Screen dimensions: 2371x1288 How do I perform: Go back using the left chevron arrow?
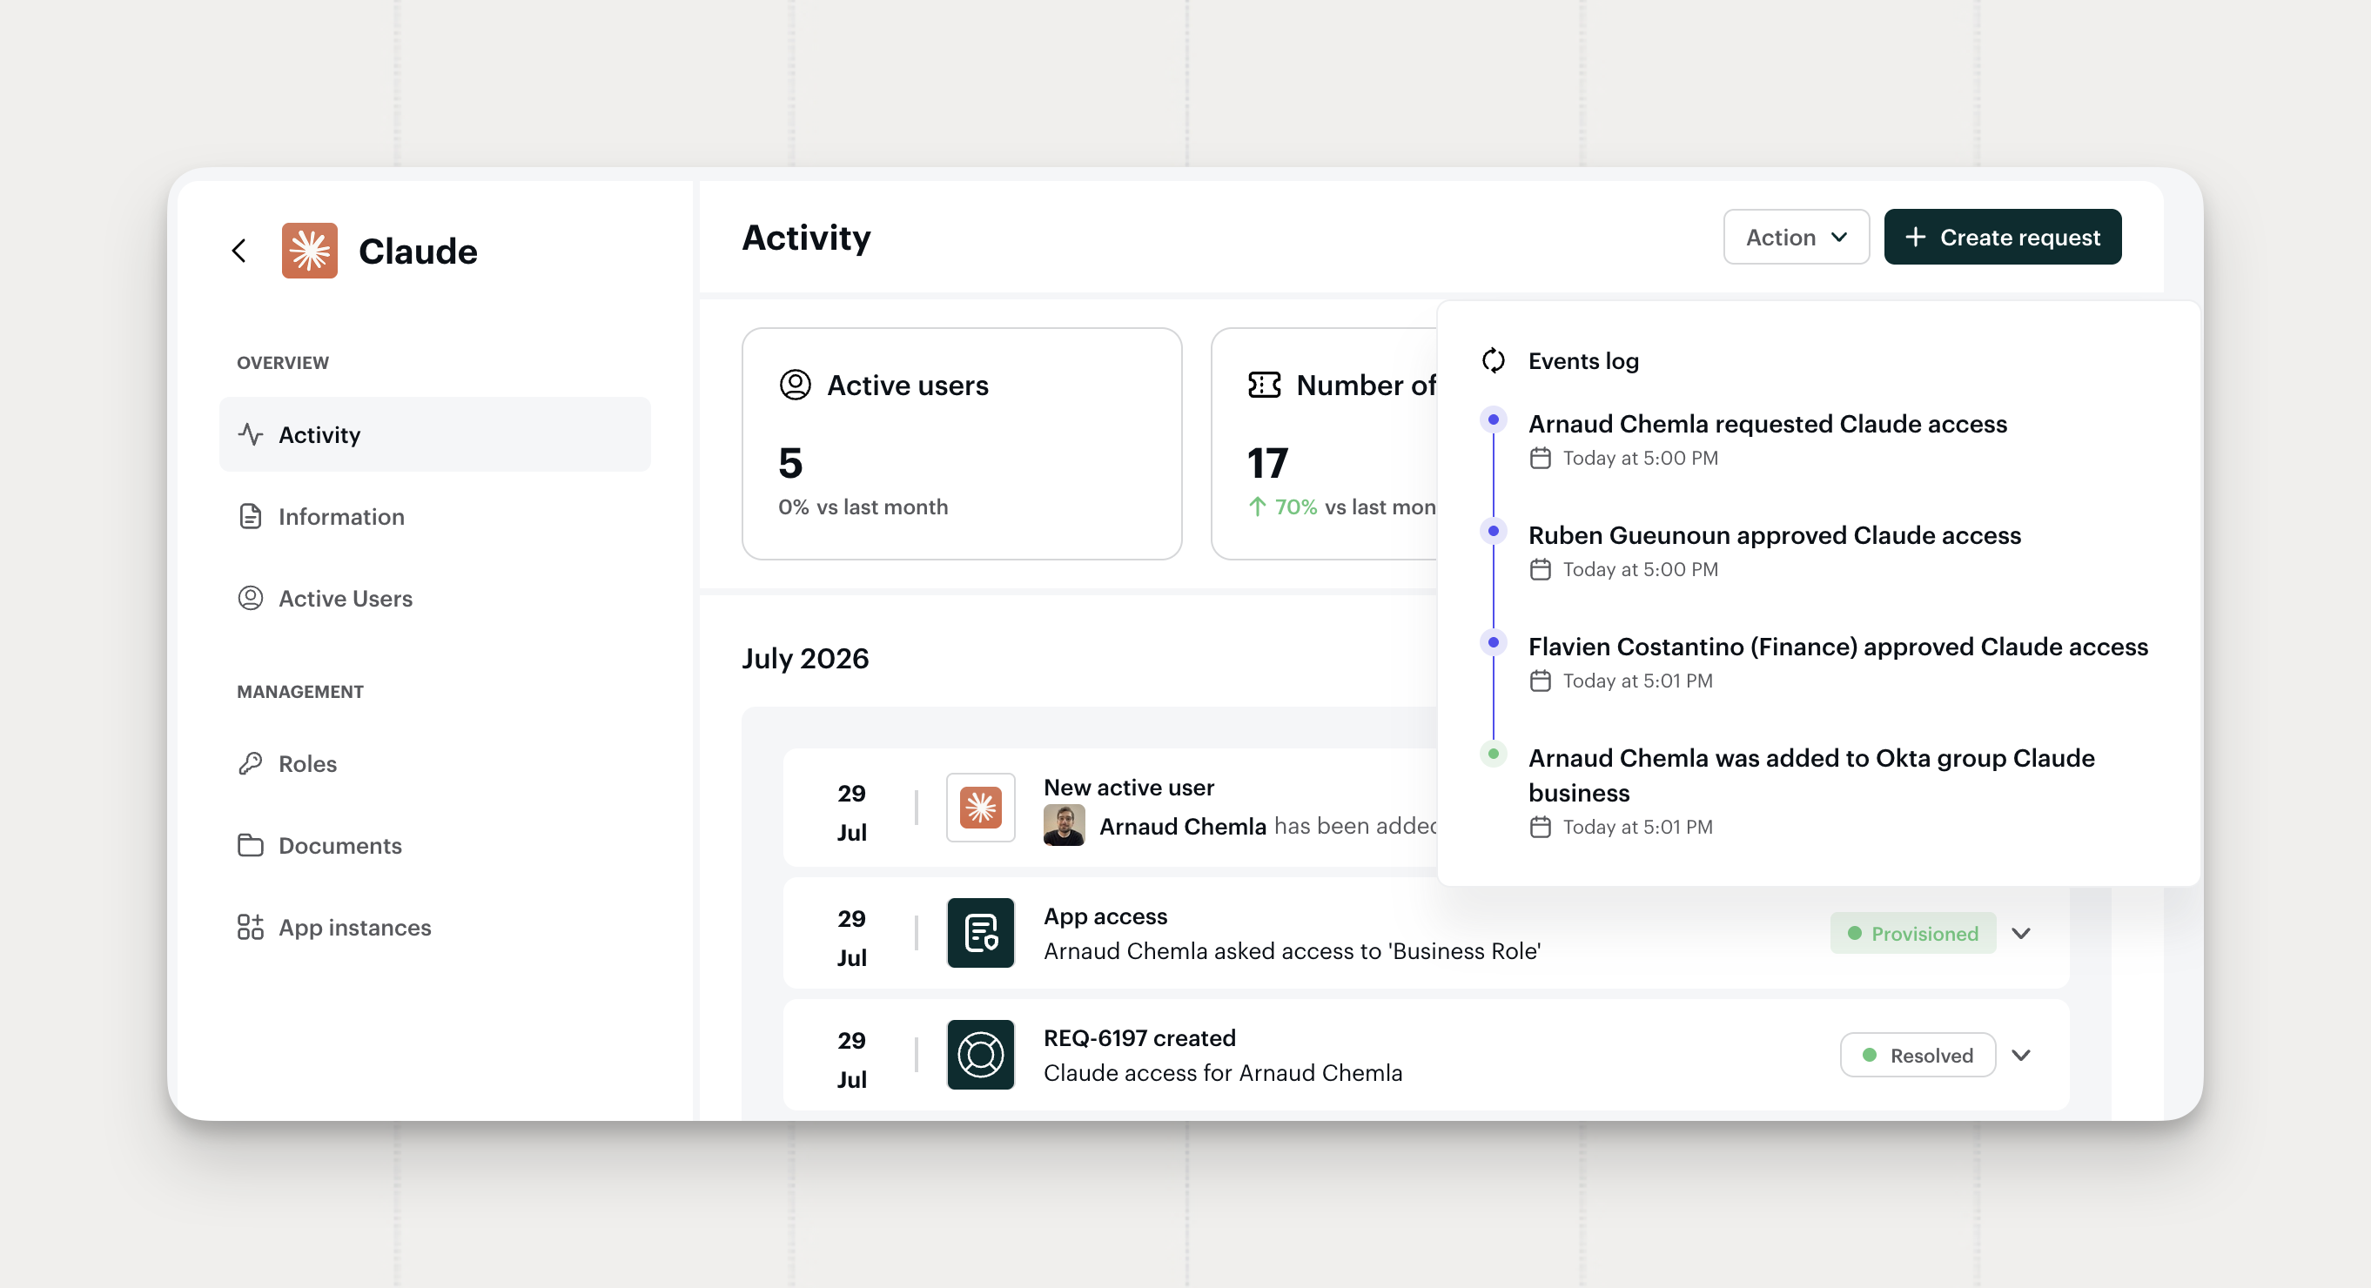tap(239, 251)
